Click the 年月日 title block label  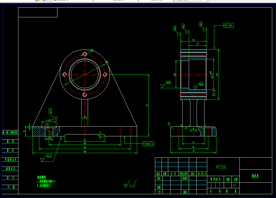click(202, 174)
